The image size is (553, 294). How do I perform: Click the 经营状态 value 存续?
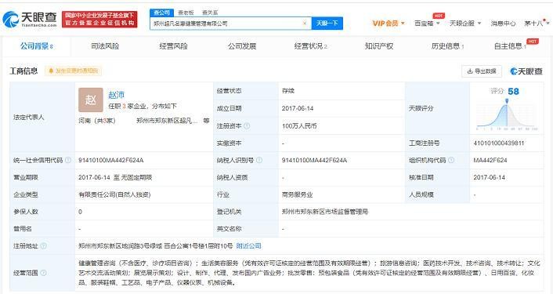click(287, 91)
